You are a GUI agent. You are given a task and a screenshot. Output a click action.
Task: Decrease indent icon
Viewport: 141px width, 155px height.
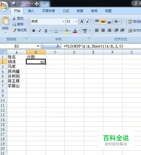tap(116, 30)
